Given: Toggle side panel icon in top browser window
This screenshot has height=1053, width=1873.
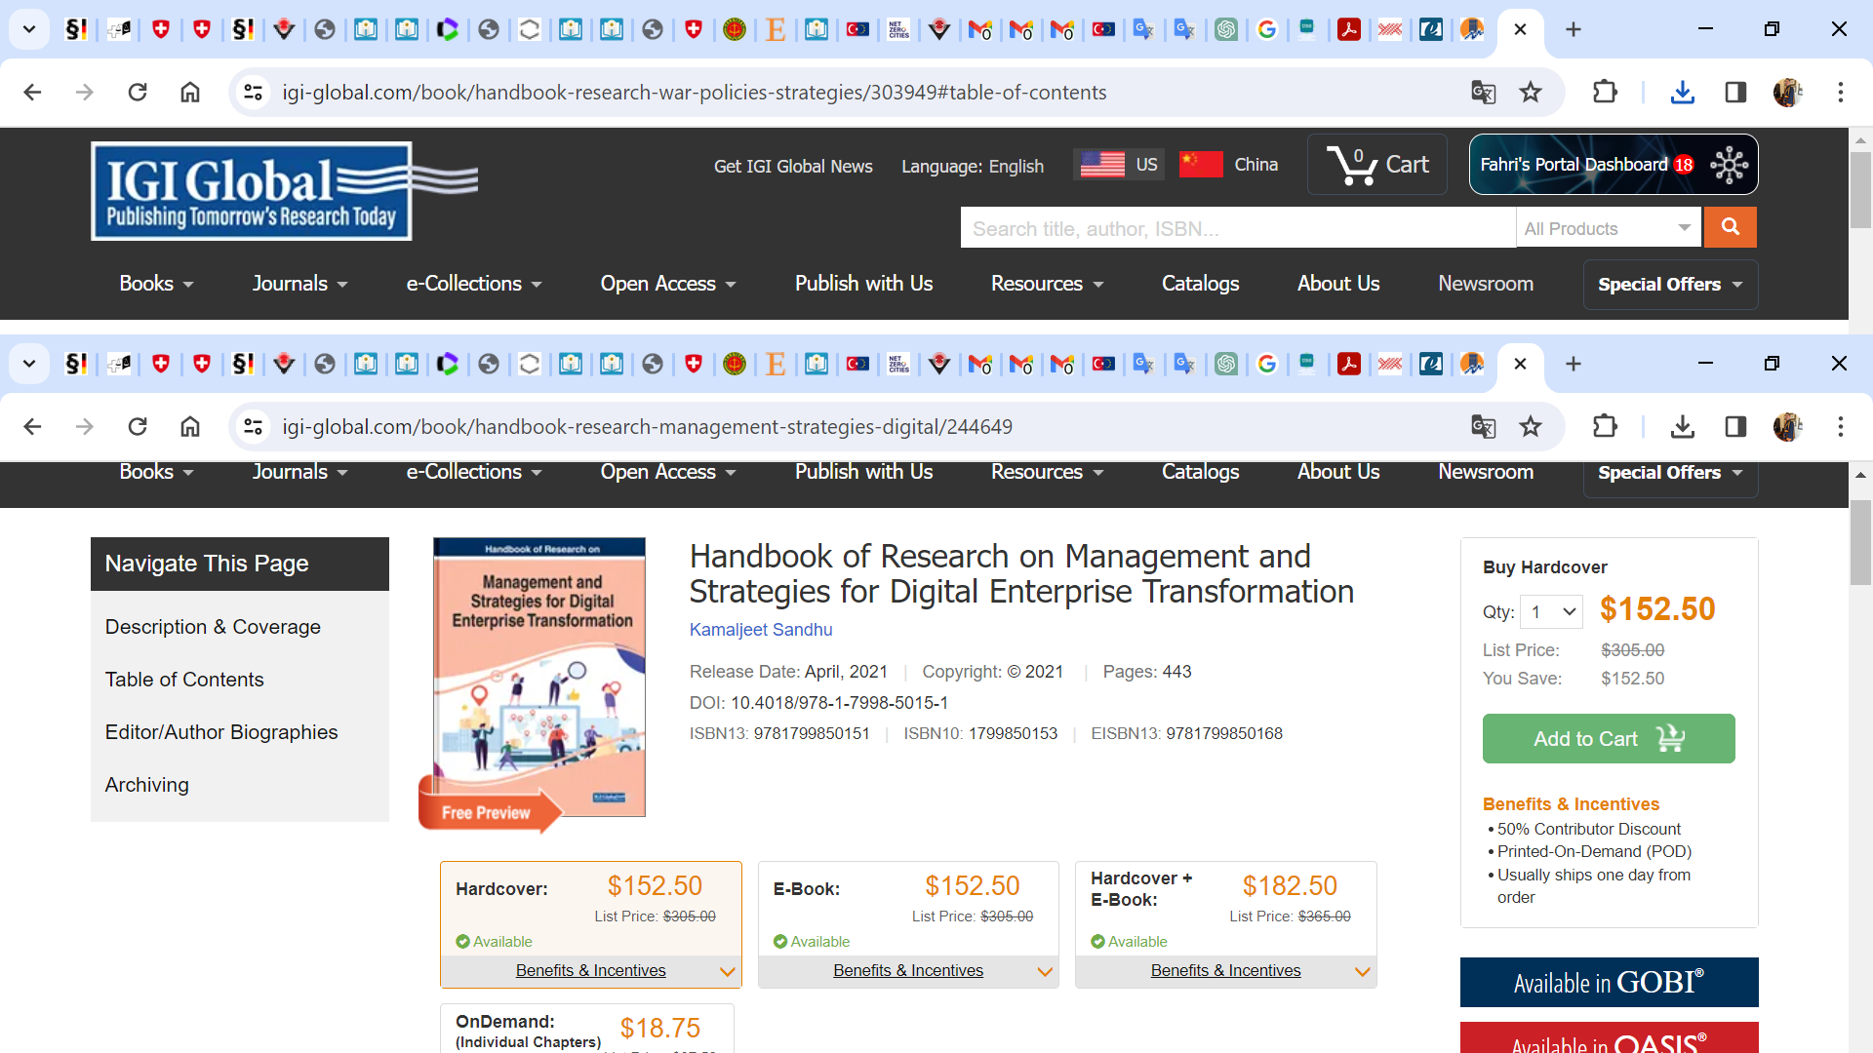Looking at the screenshot, I should [1735, 93].
